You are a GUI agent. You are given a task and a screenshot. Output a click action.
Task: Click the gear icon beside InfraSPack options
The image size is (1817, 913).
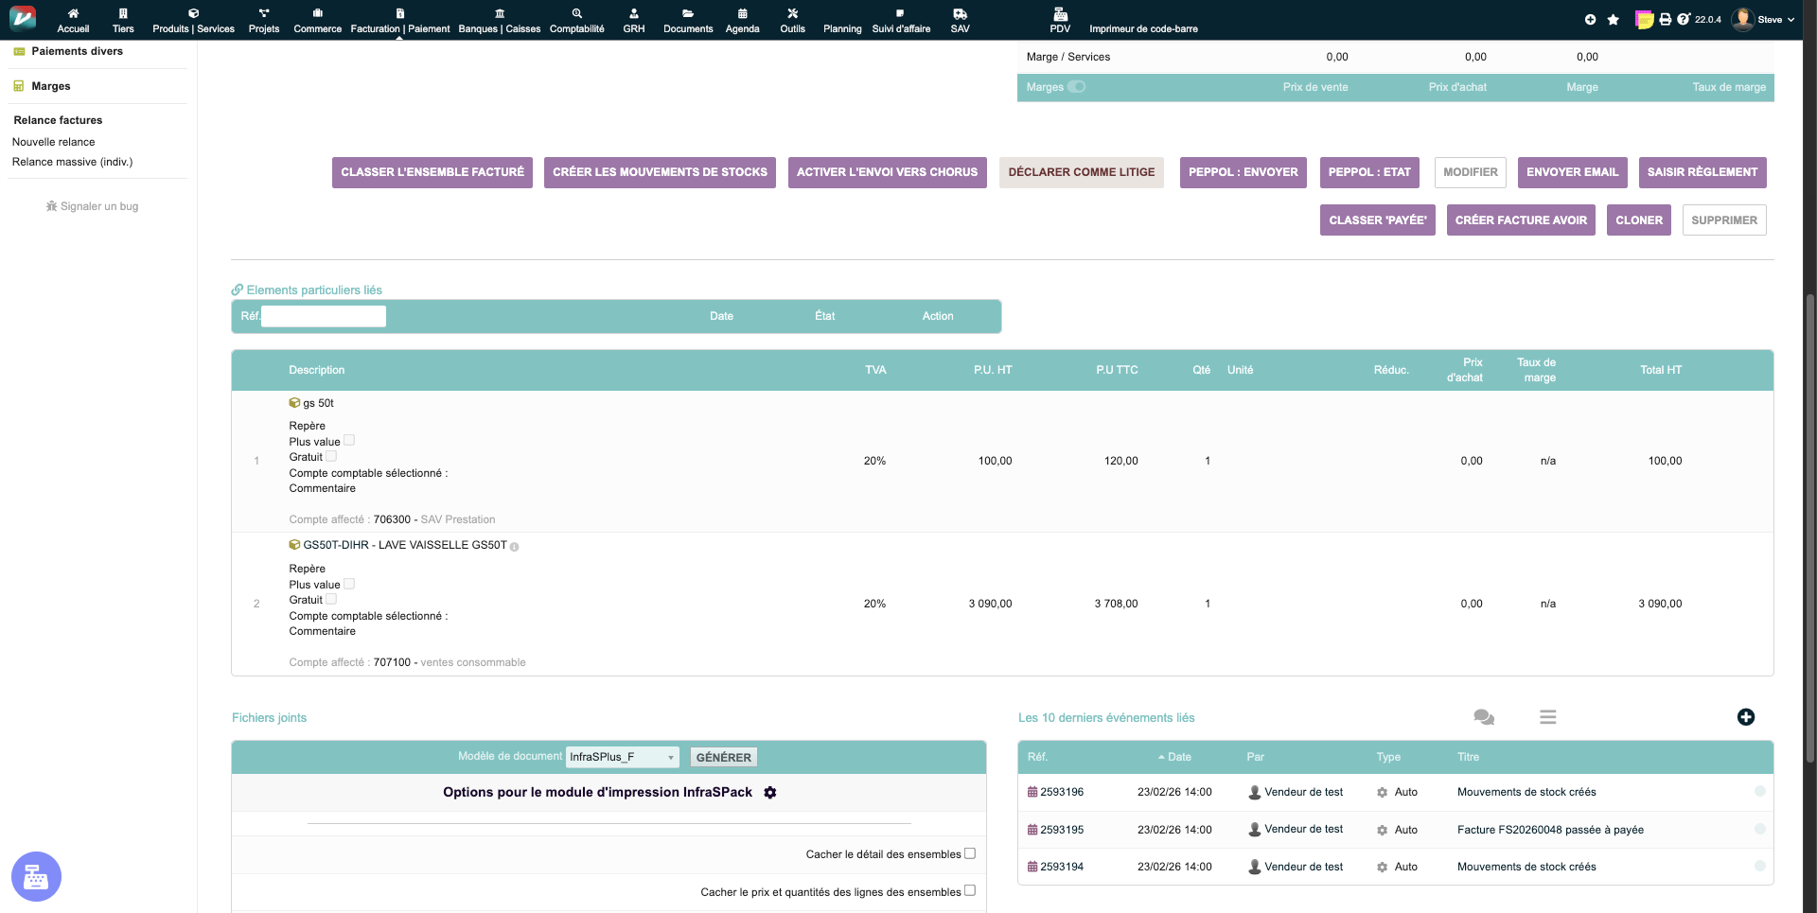click(770, 793)
